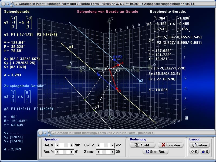Click the -Y axis label
The height and width of the screenshot is (162, 216).
(x=70, y=64)
